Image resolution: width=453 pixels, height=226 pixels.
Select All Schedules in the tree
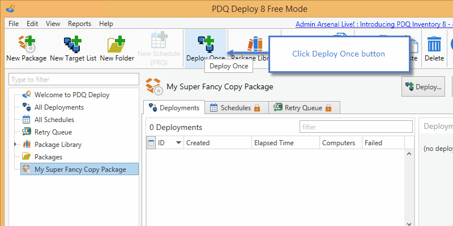(54, 120)
